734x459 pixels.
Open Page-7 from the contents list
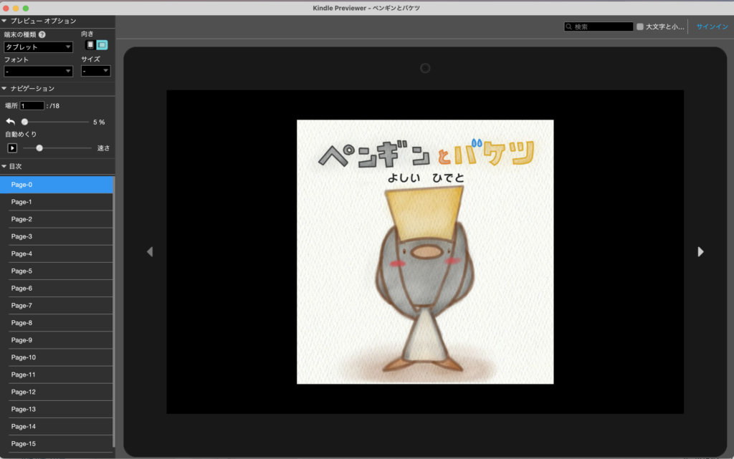click(x=56, y=306)
